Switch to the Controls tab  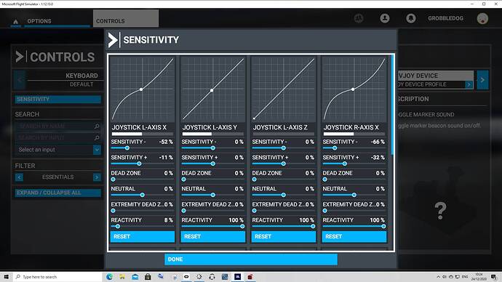click(x=126, y=19)
